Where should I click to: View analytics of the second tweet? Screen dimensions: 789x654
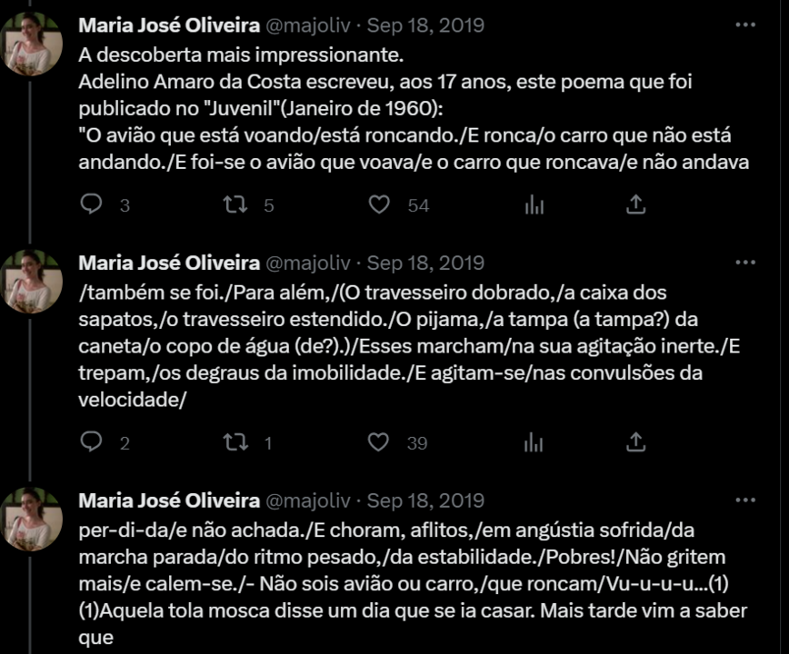(x=534, y=442)
